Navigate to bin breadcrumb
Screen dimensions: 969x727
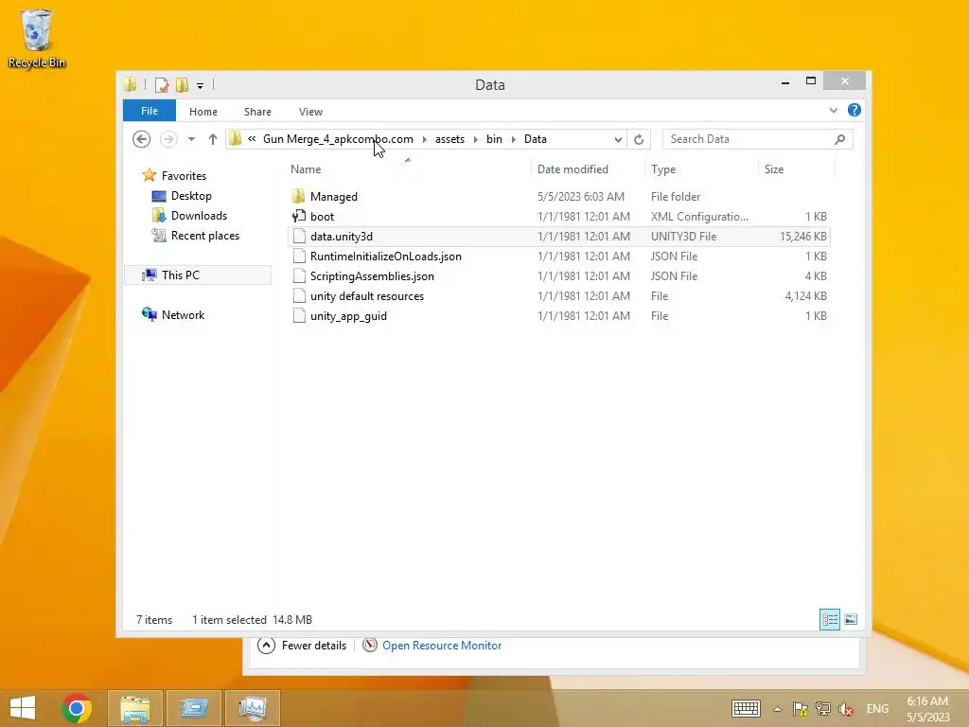(494, 139)
